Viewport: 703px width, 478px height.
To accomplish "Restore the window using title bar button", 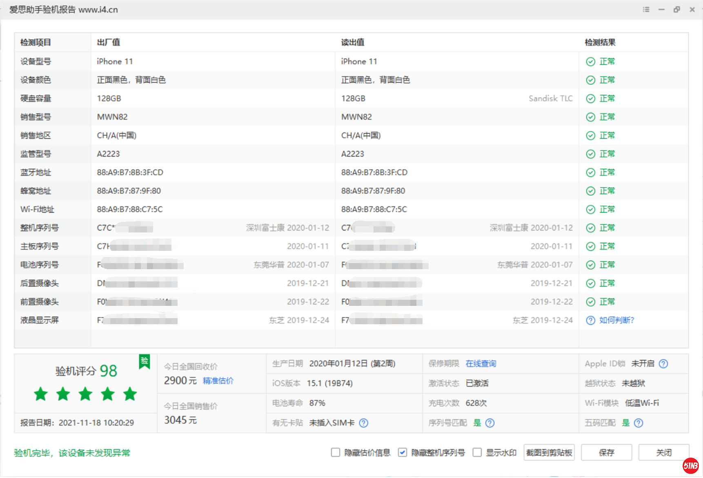I will click(x=676, y=9).
